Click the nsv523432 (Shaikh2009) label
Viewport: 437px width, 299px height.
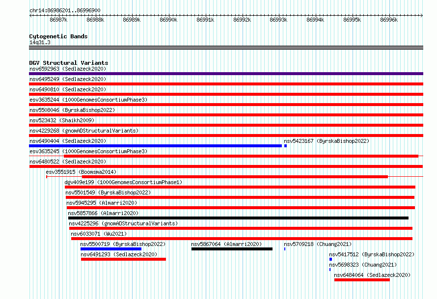tap(62, 120)
